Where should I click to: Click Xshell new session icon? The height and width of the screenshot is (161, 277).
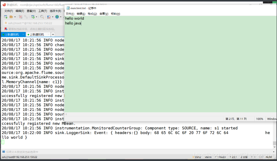(x=6, y=17)
